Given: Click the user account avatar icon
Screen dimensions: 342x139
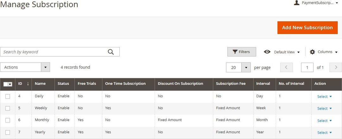Looking at the screenshot, I should click(296, 3).
